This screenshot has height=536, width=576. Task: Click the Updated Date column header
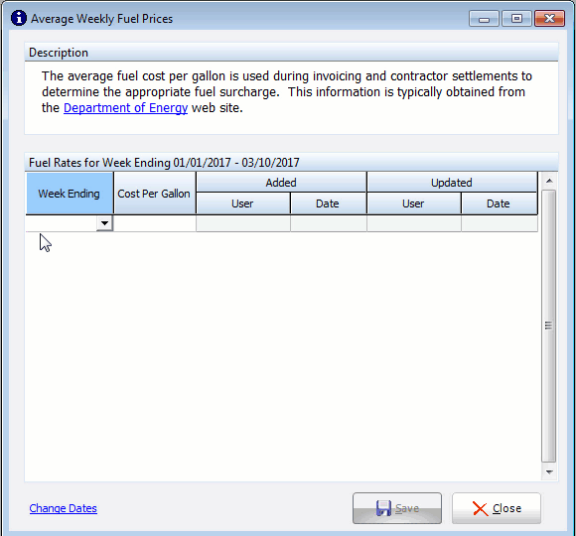coord(499,203)
